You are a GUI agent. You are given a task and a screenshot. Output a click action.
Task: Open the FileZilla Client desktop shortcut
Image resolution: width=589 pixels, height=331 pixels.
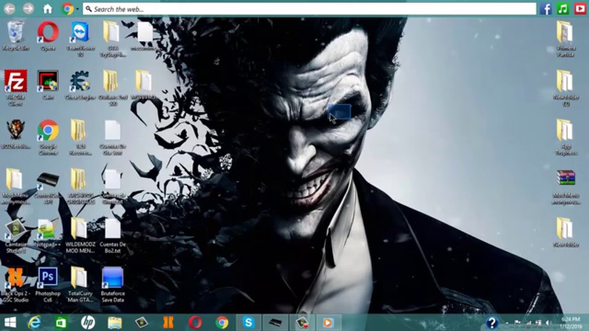point(16,87)
